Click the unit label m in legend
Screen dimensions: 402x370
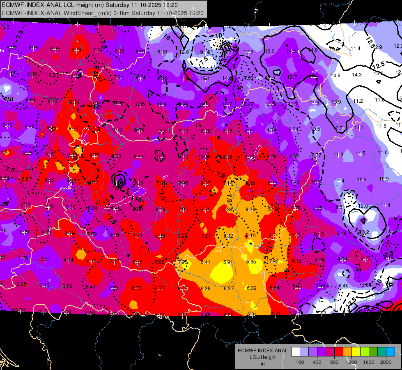263,364
